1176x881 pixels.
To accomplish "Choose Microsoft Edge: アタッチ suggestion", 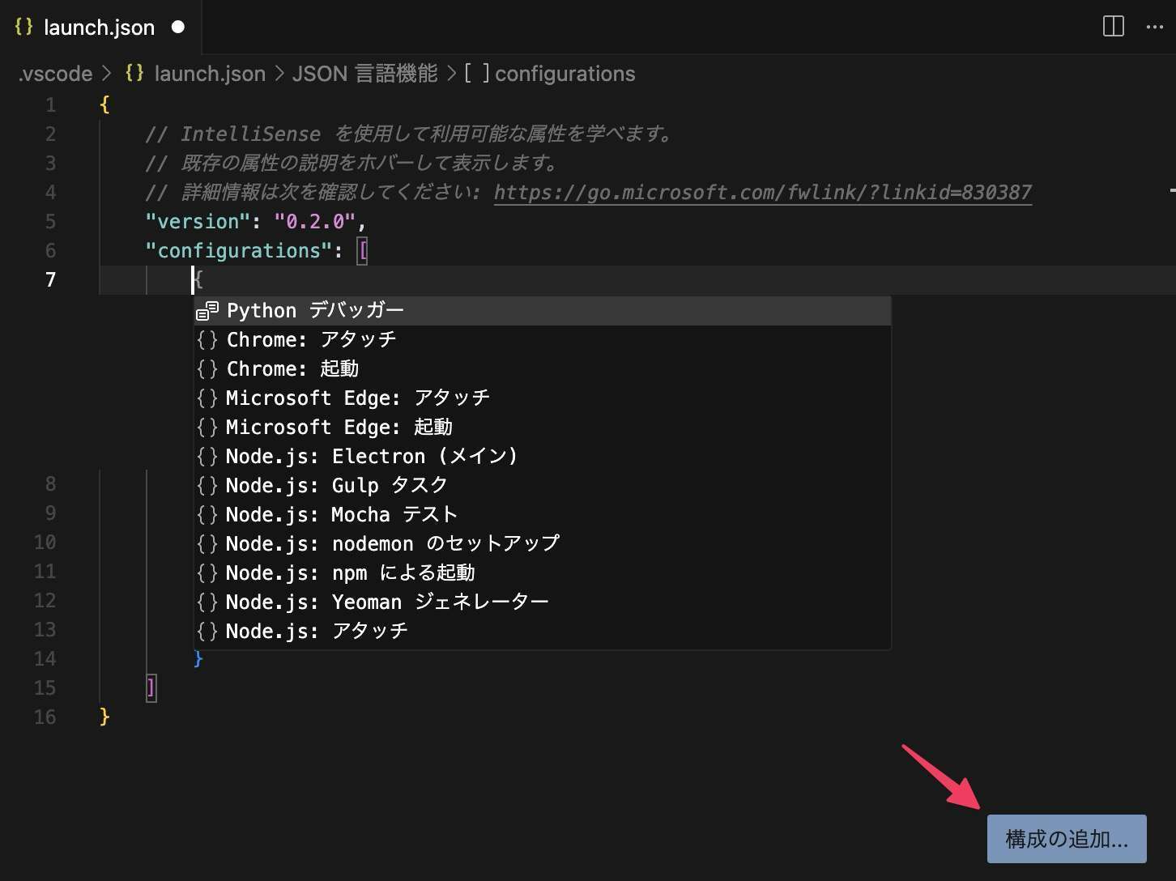I will coord(543,398).
